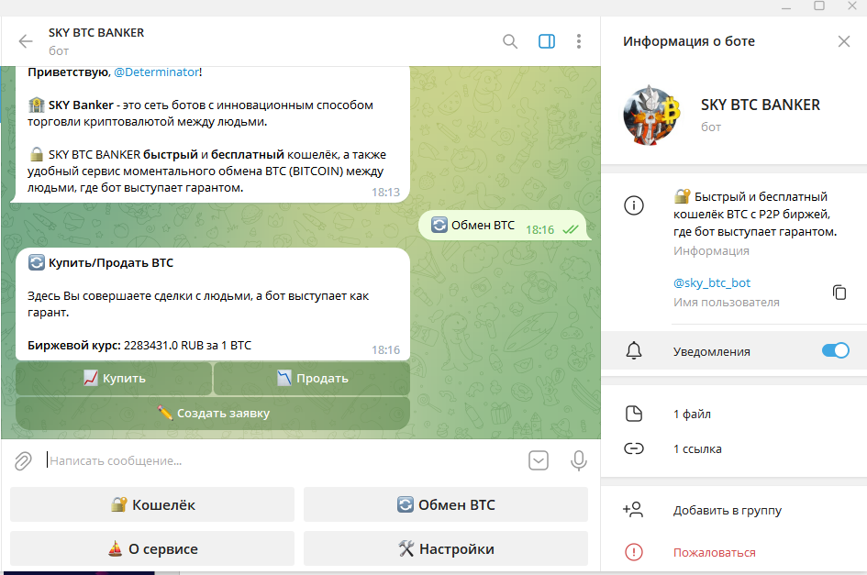Open the @sky_btc_bot username link
This screenshot has height=575, width=867.
point(712,283)
